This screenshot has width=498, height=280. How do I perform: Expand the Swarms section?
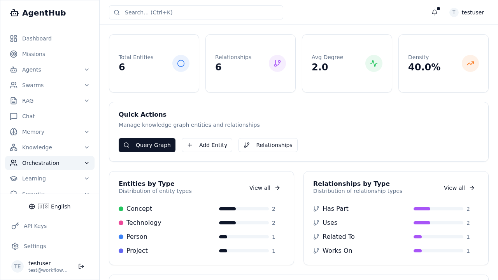click(87, 85)
